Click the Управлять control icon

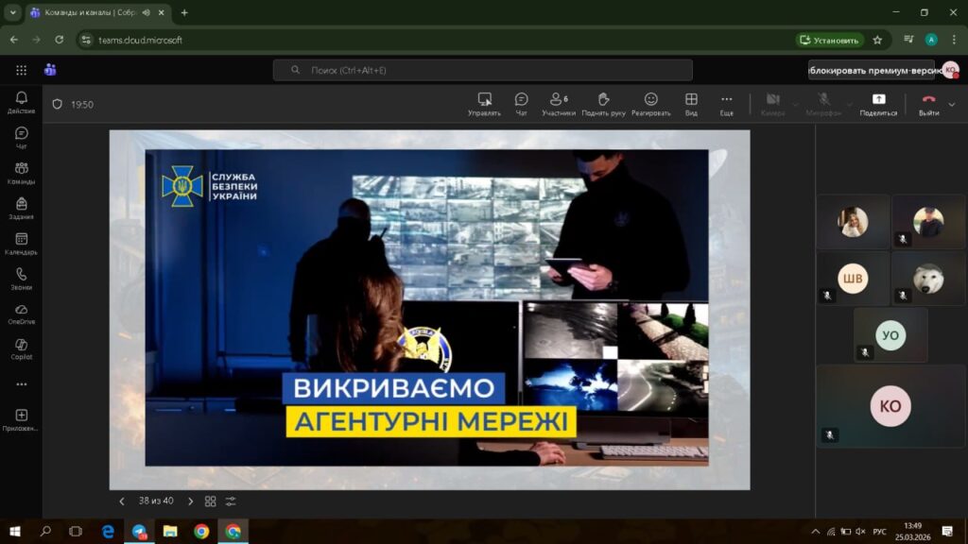tap(484, 104)
